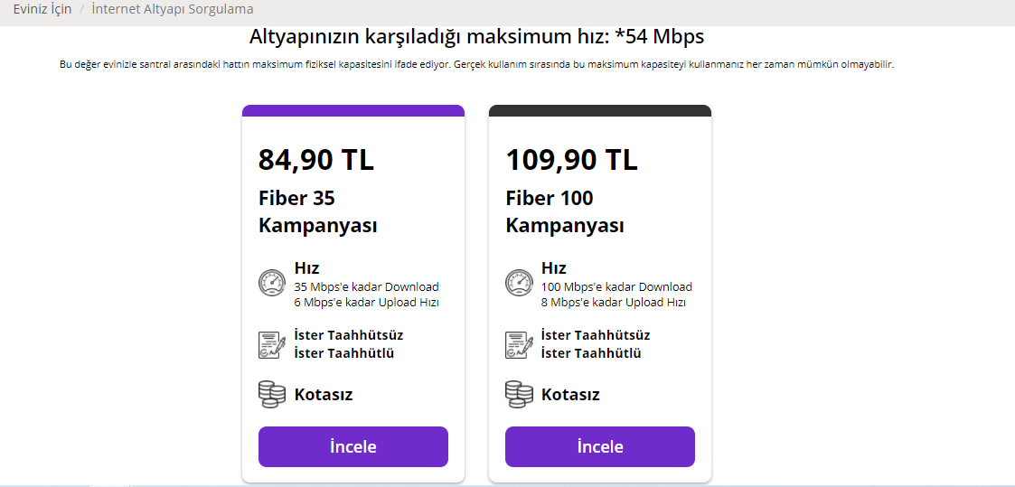Click the speedometer icon in Fiber 35 card
The height and width of the screenshot is (487, 1015).
click(x=272, y=283)
